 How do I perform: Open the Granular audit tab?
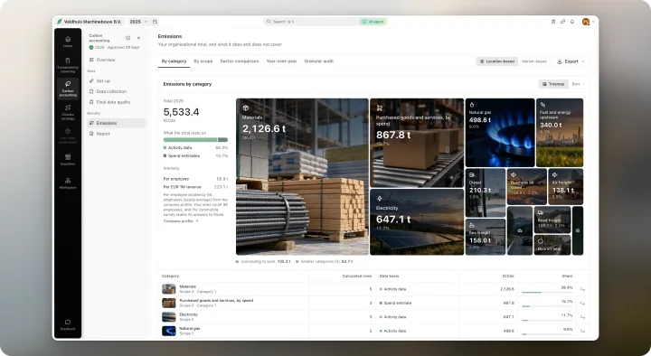pyautogui.click(x=319, y=61)
